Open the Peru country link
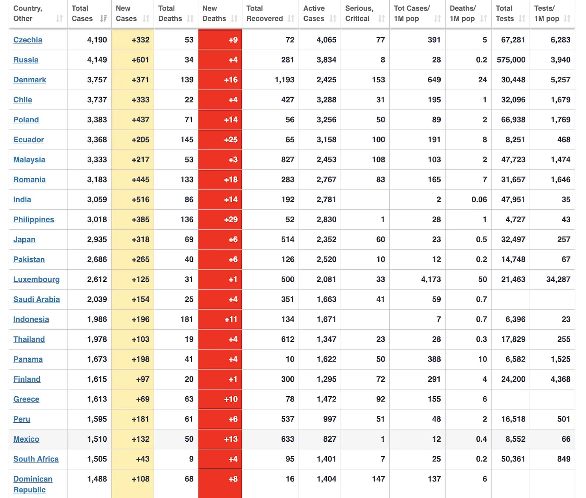The height and width of the screenshot is (498, 586). (22, 419)
